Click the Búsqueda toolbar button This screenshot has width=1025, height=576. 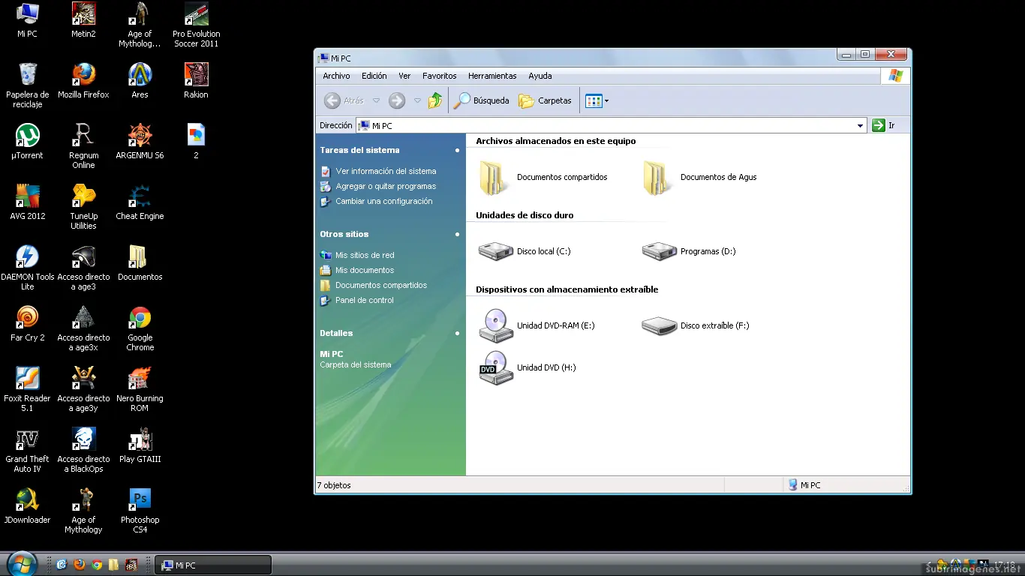click(x=482, y=100)
